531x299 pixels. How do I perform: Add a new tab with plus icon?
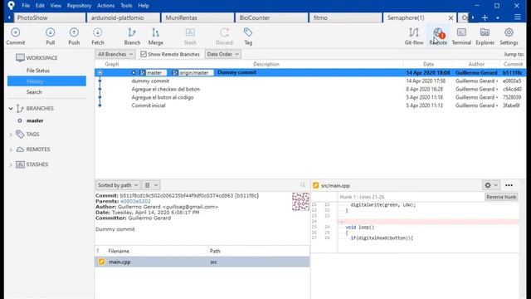pyautogui.click(x=485, y=17)
